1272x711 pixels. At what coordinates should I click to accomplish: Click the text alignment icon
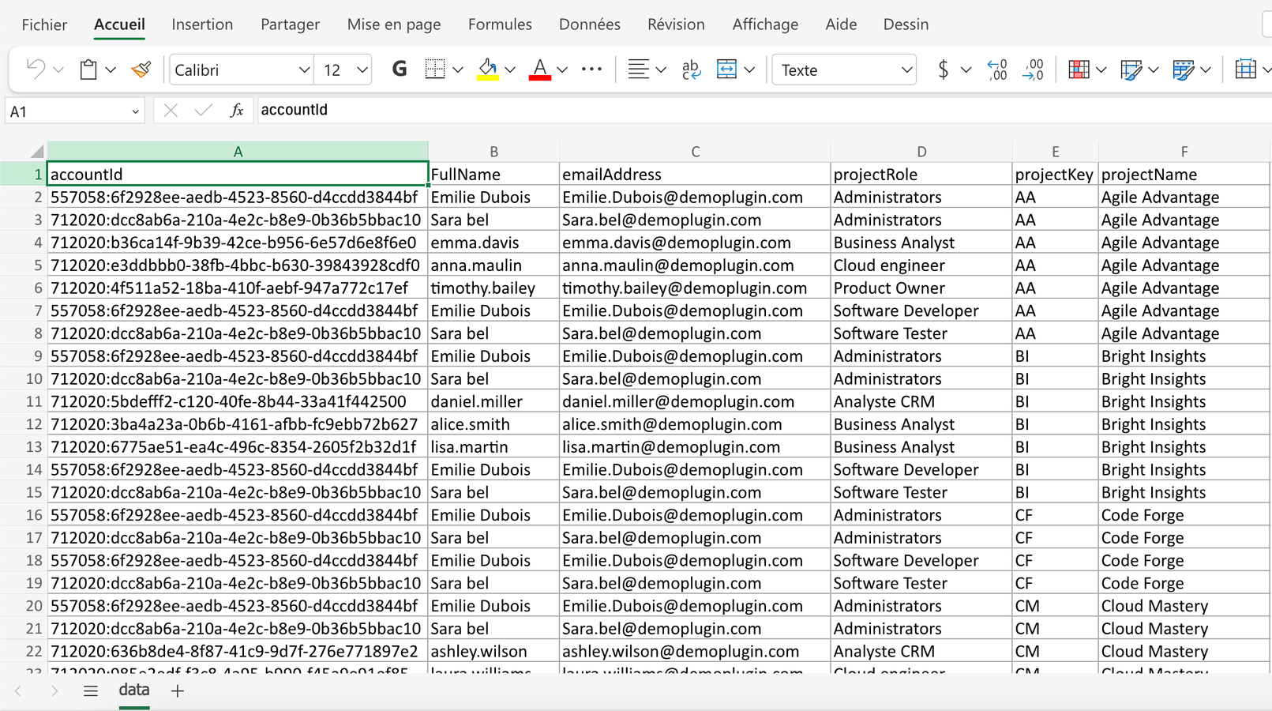point(638,70)
